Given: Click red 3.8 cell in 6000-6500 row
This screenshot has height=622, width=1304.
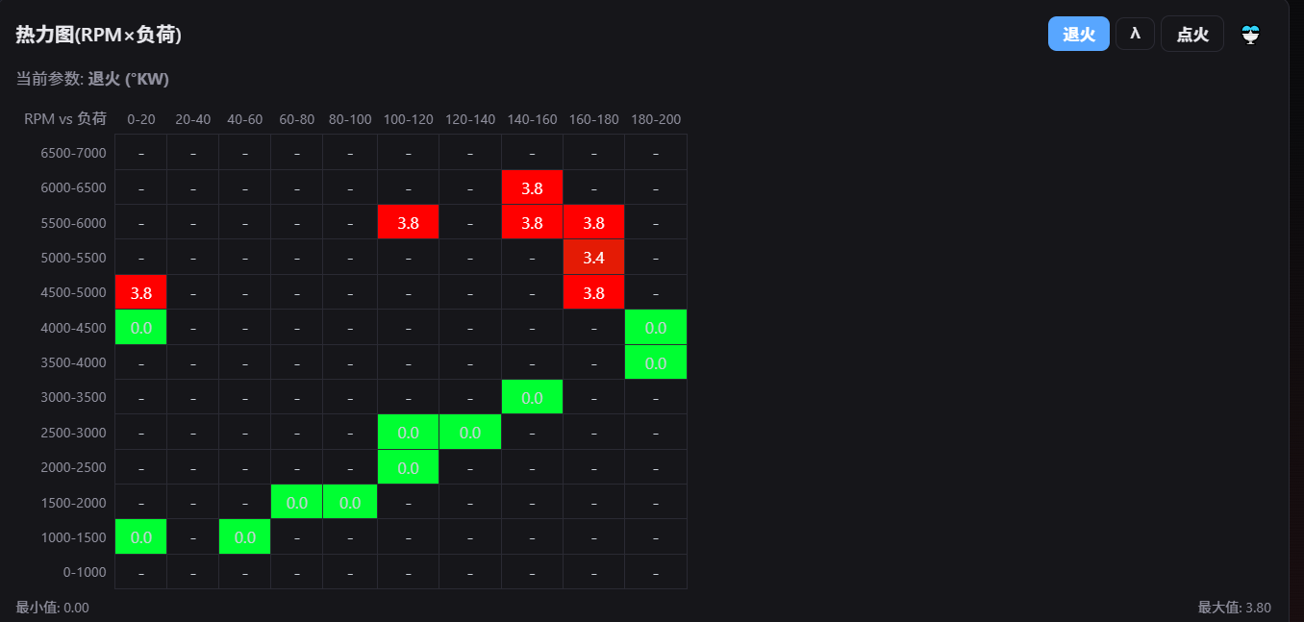Looking at the screenshot, I should (x=532, y=187).
